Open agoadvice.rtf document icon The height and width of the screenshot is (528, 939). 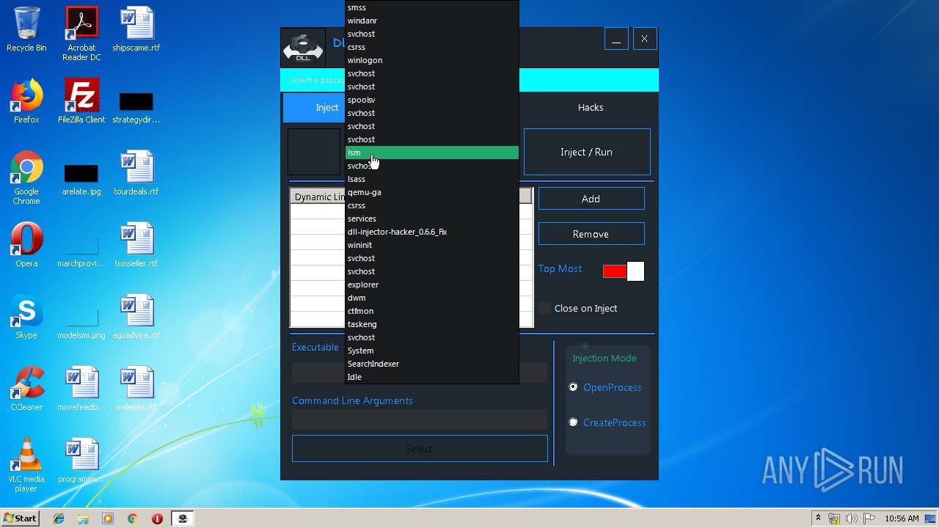pos(136,317)
